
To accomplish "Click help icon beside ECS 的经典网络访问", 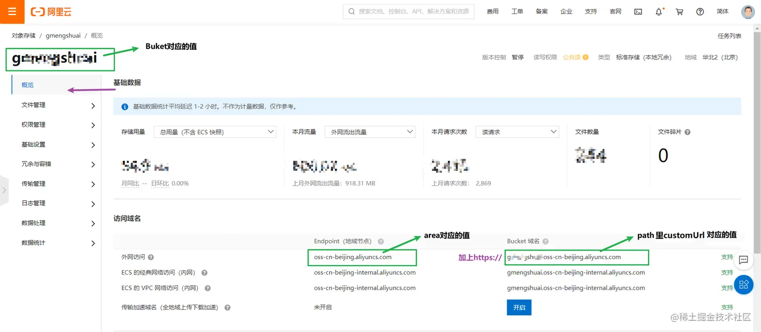I will pyautogui.click(x=204, y=273).
